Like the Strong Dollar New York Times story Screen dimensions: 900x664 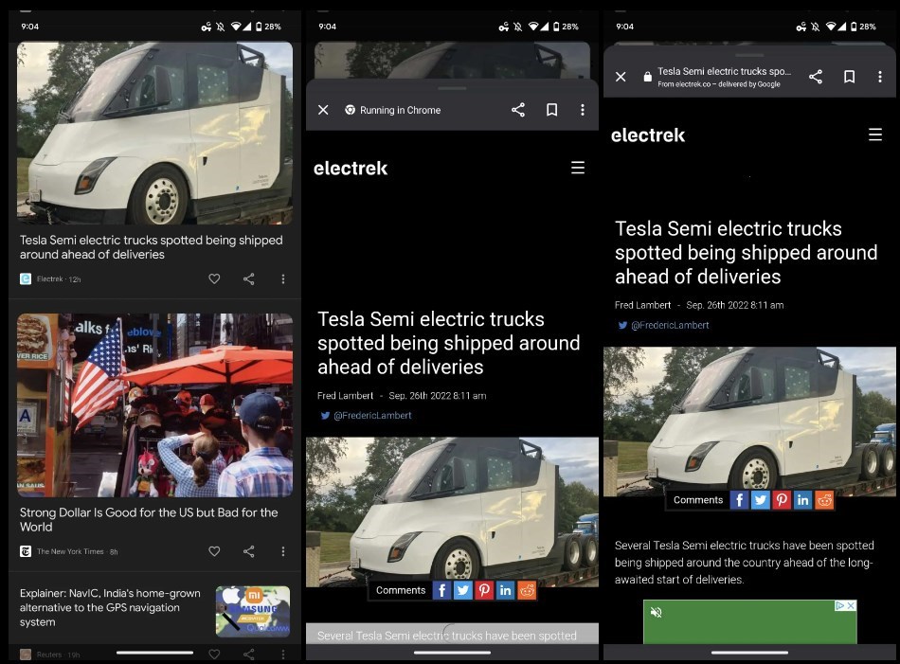point(214,551)
